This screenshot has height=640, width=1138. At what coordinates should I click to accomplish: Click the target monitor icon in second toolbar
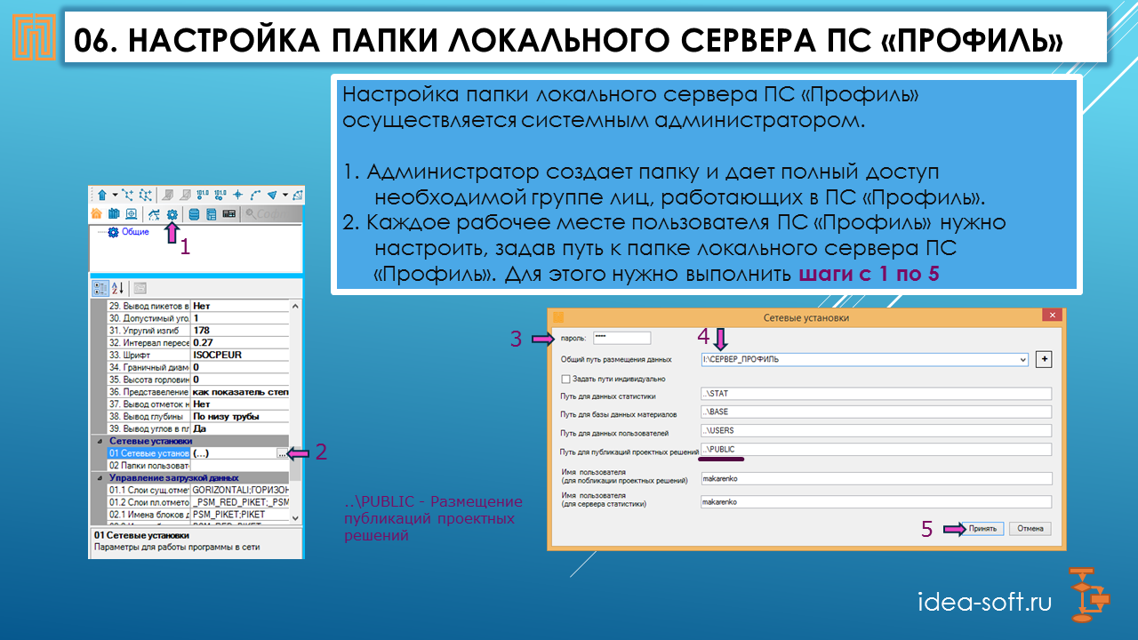click(x=132, y=213)
